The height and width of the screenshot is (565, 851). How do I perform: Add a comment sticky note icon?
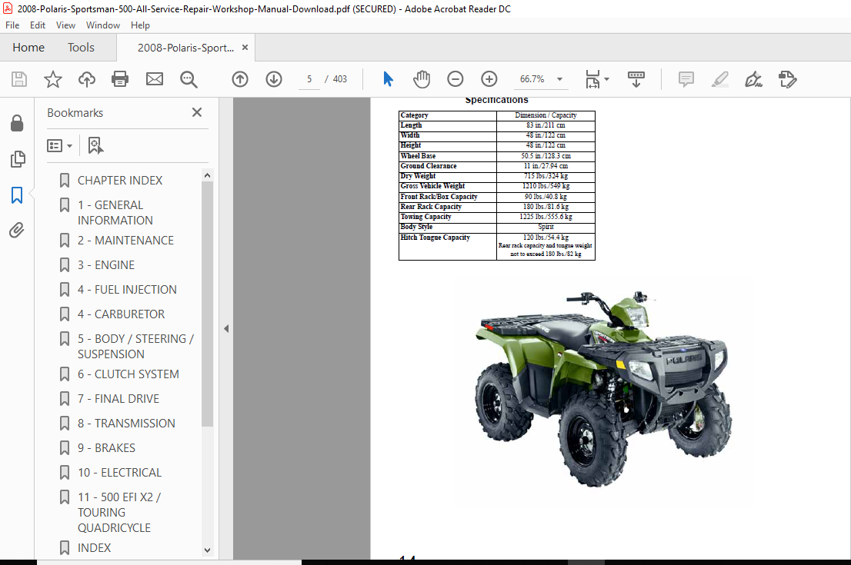(686, 79)
